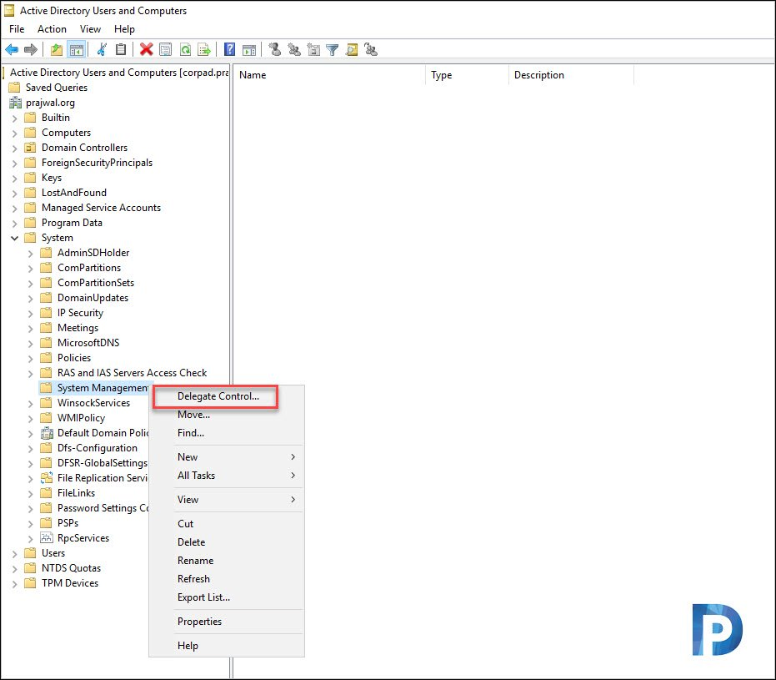Open the File menu
The width and height of the screenshot is (776, 680).
[x=17, y=29]
